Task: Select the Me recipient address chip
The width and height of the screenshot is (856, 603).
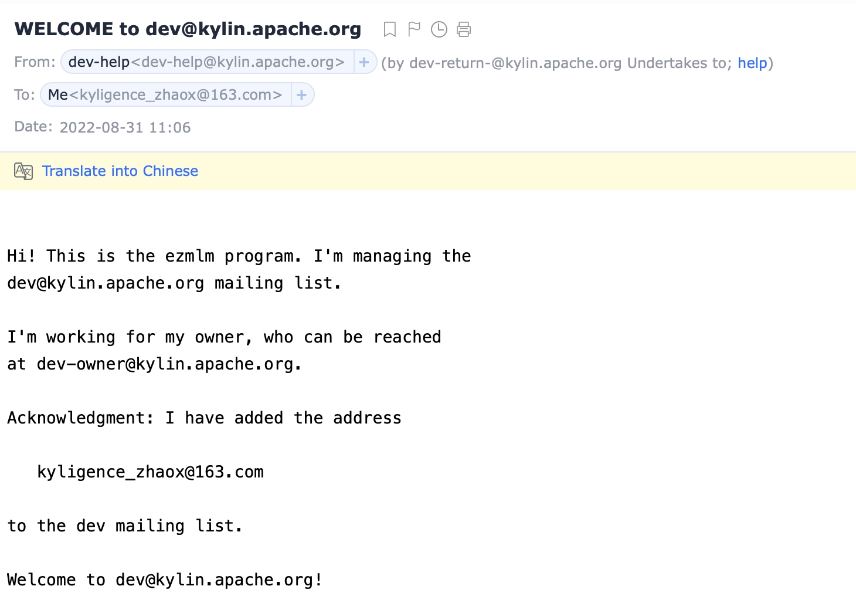Action: 165,95
